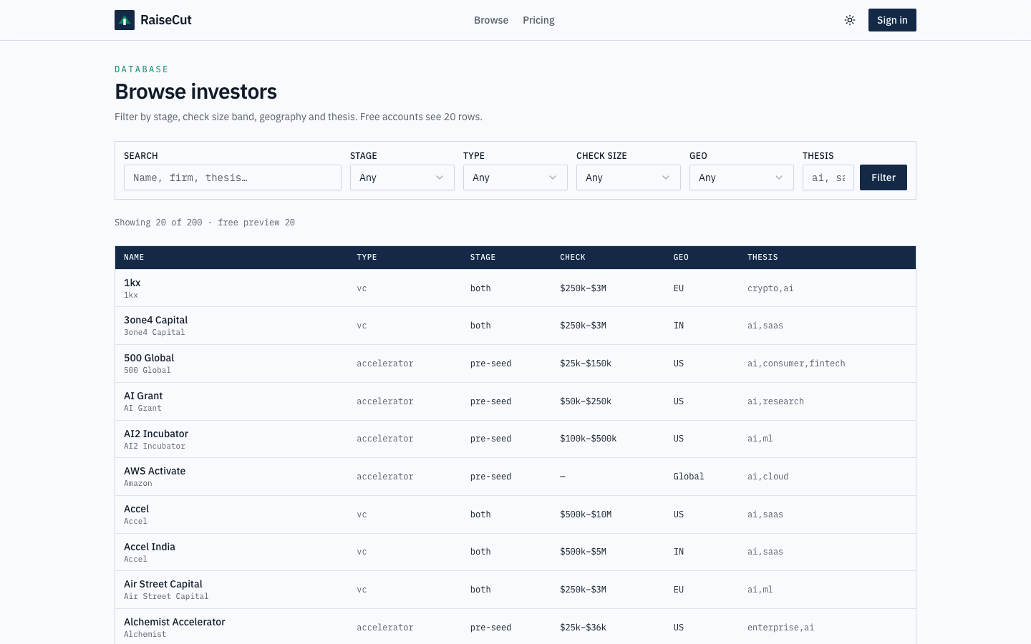Screen dimensions: 1031x644
Task: Select the Air Street Capital investor name
Action: (x=163, y=584)
